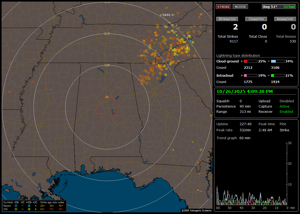Click the Old -IC yellow dash symbol
Image resolution: width=300 pixels, height=214 pixels.
(22, 209)
